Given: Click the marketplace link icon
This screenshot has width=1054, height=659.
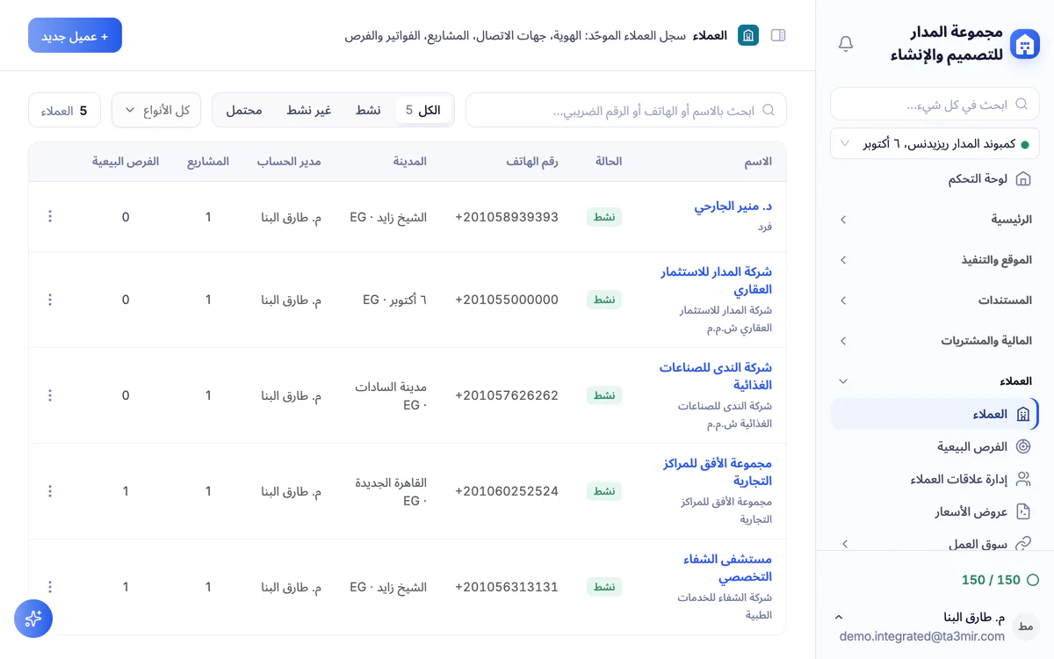Looking at the screenshot, I should (1023, 544).
